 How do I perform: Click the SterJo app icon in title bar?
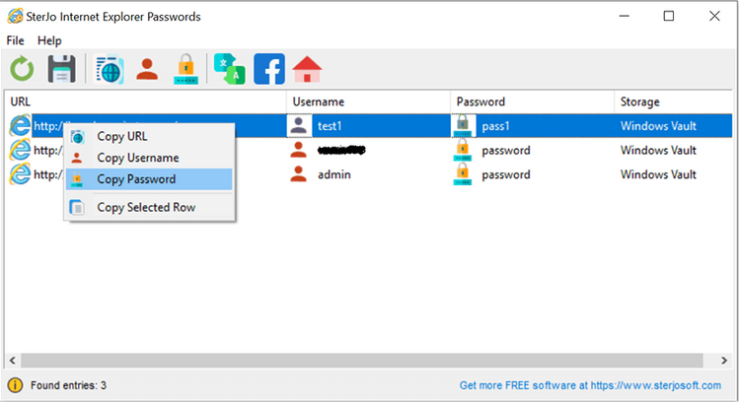[15, 16]
